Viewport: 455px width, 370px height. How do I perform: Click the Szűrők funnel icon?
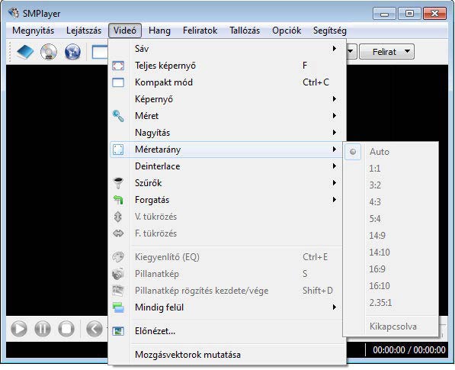(118, 183)
